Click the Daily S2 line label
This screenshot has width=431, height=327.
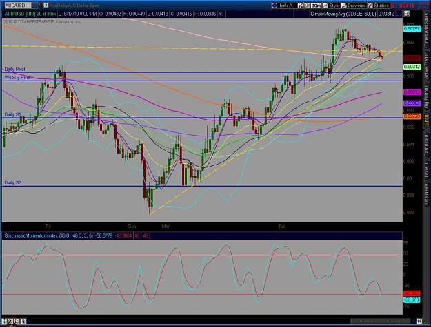tap(13, 182)
